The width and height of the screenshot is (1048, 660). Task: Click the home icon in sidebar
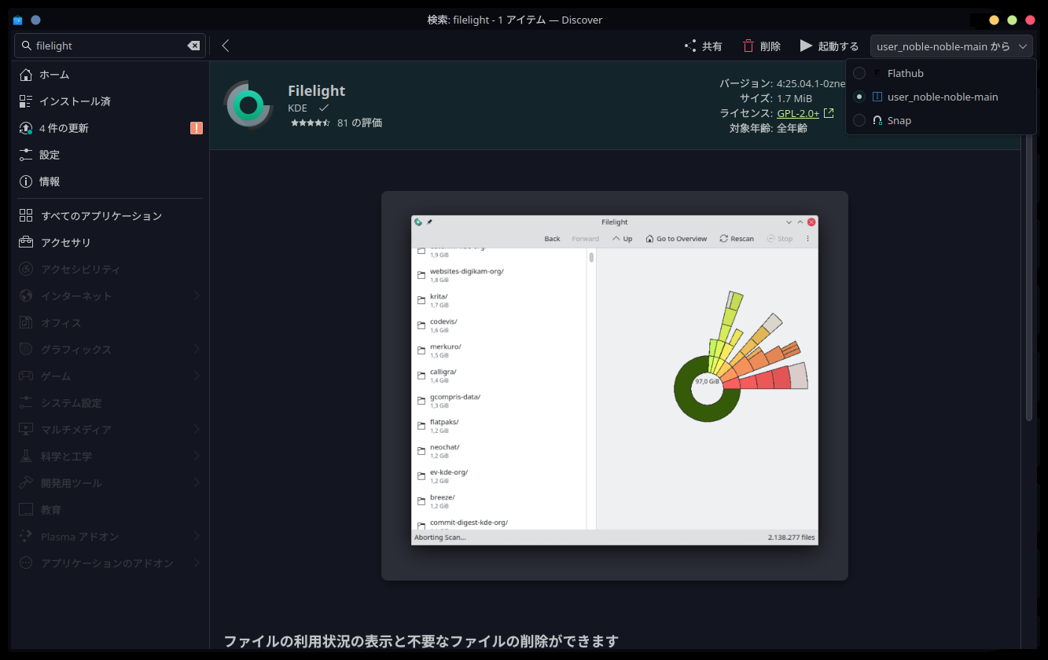coord(25,75)
